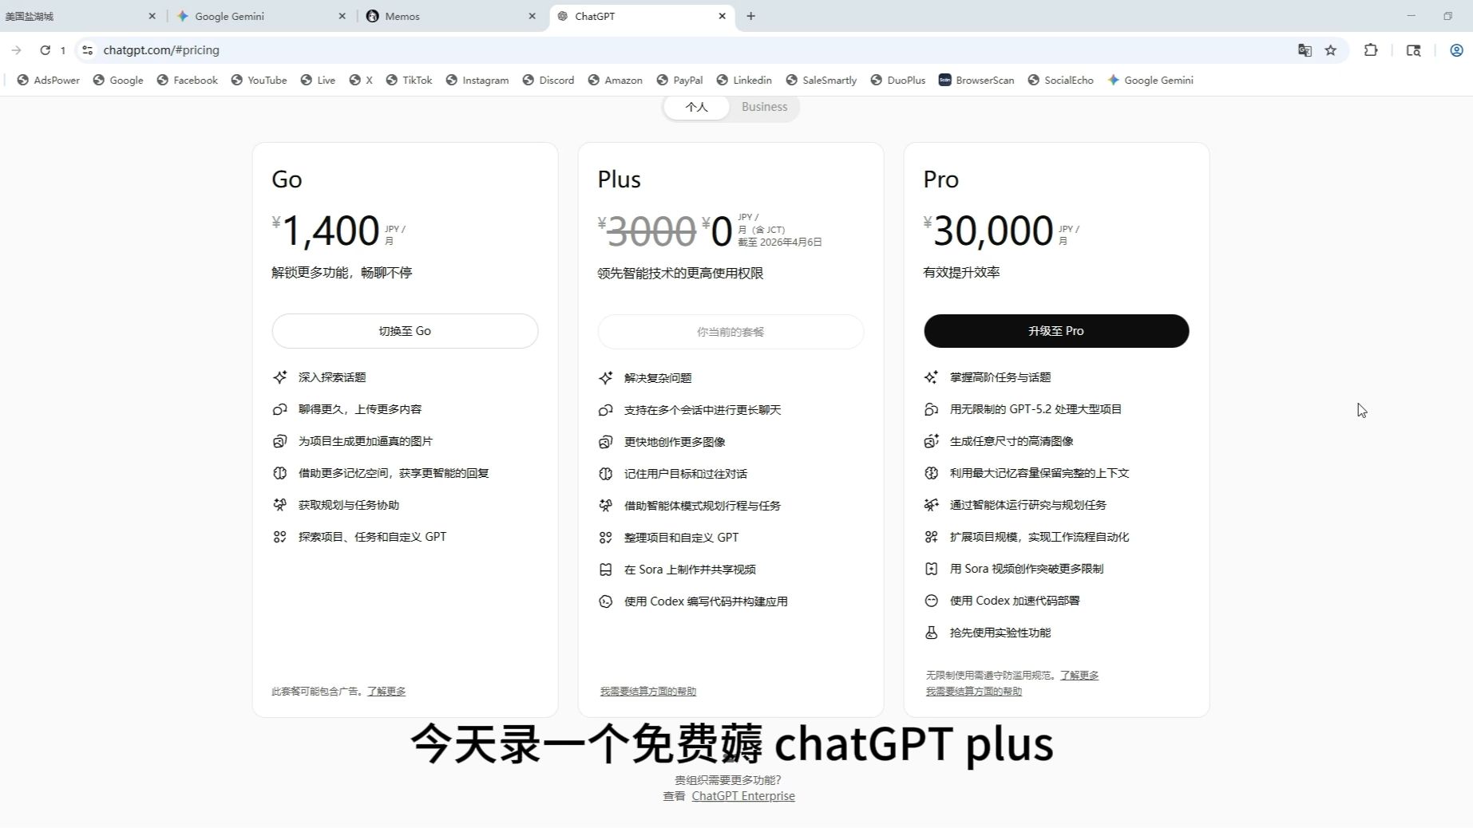Click the ¥1,400 Go price
Image resolution: width=1473 pixels, height=828 pixels.
(x=326, y=231)
